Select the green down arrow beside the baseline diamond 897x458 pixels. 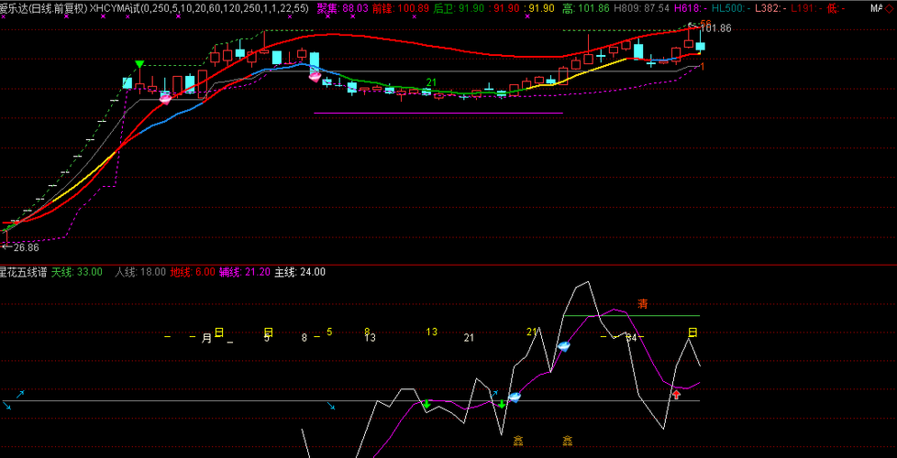(502, 404)
